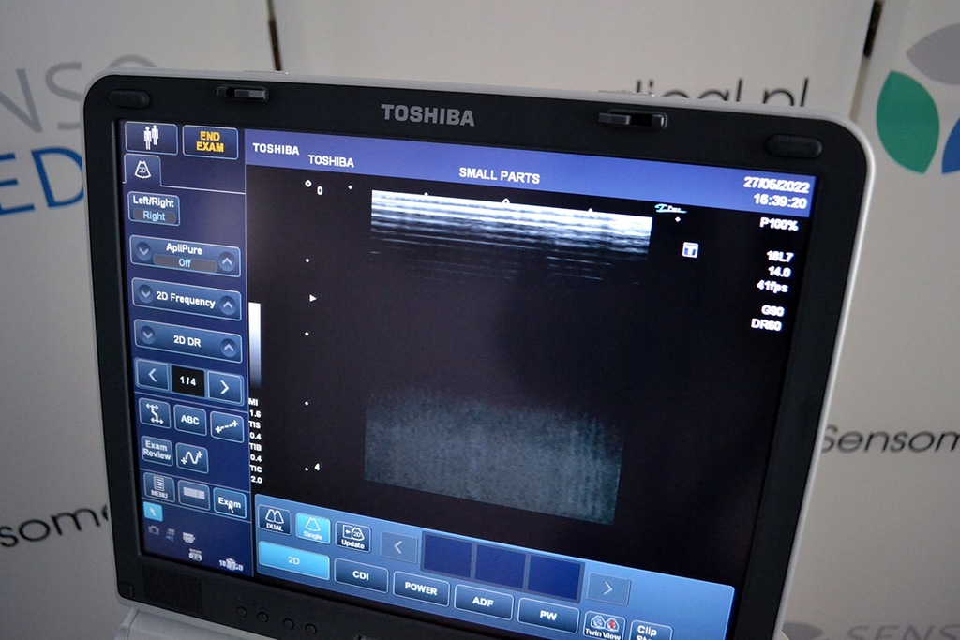Click the blue probe icon near image
The height and width of the screenshot is (640, 960).
[x=690, y=249]
